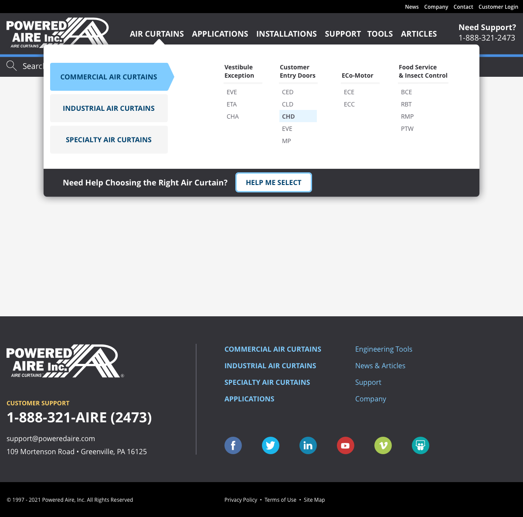Open footer Support link

[x=368, y=382]
